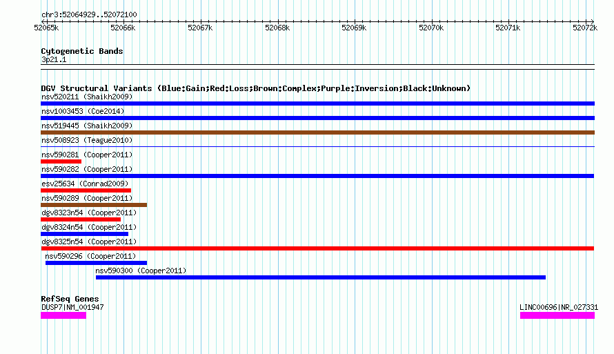Select the brown nsv590289 complex bar

pos(94,205)
